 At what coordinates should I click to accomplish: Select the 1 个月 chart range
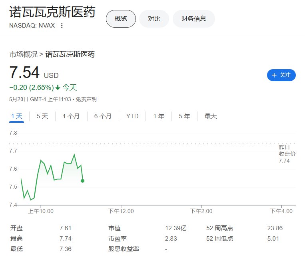pos(71,116)
